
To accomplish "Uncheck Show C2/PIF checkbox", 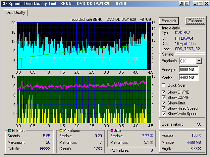I will coord(164,98).
